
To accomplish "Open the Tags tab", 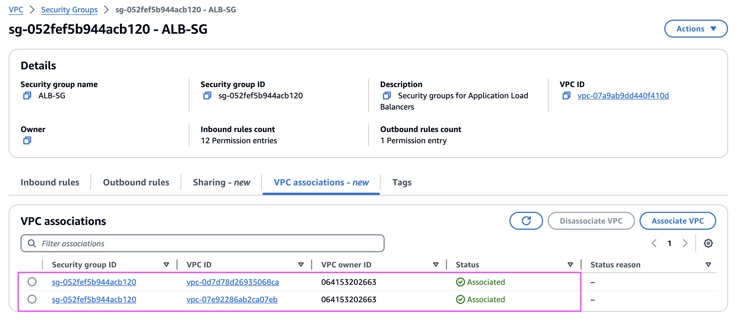I will point(402,182).
